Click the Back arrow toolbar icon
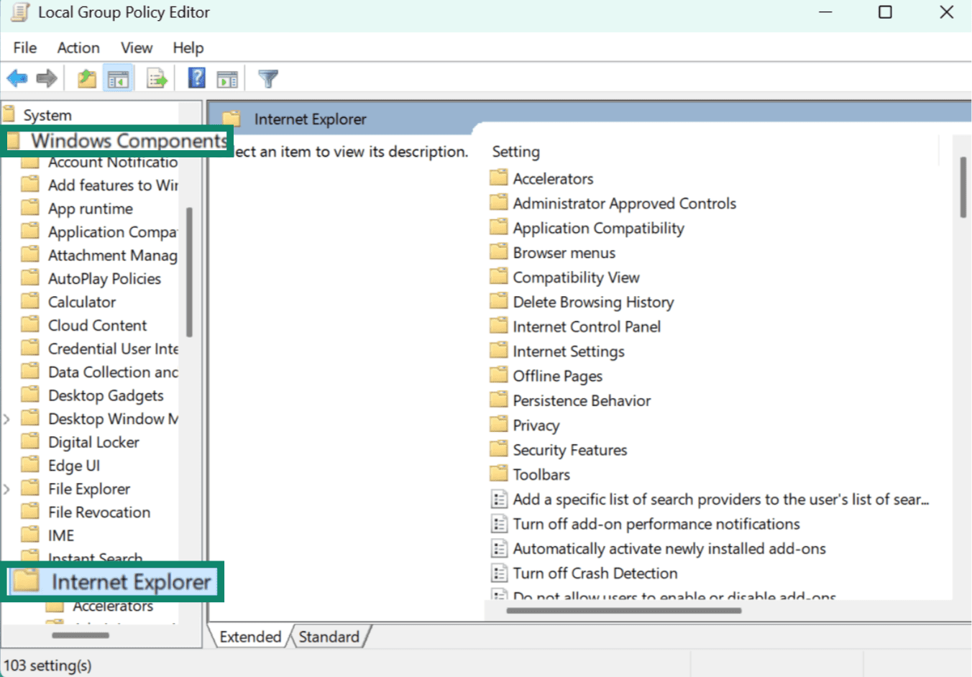972x677 pixels. pos(17,78)
